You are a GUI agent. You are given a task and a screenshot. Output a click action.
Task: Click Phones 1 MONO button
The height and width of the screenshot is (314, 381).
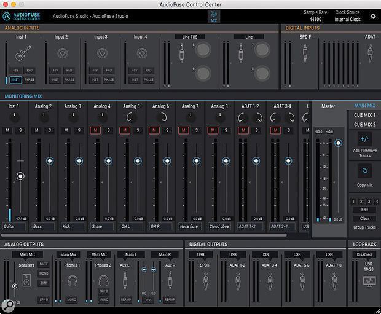click(x=72, y=300)
